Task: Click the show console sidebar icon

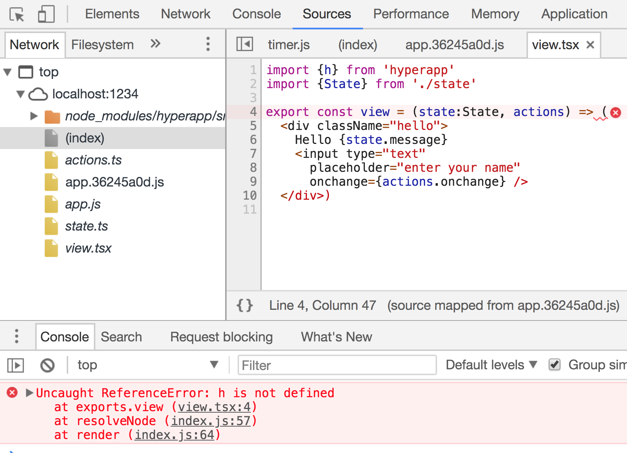Action: coord(15,365)
